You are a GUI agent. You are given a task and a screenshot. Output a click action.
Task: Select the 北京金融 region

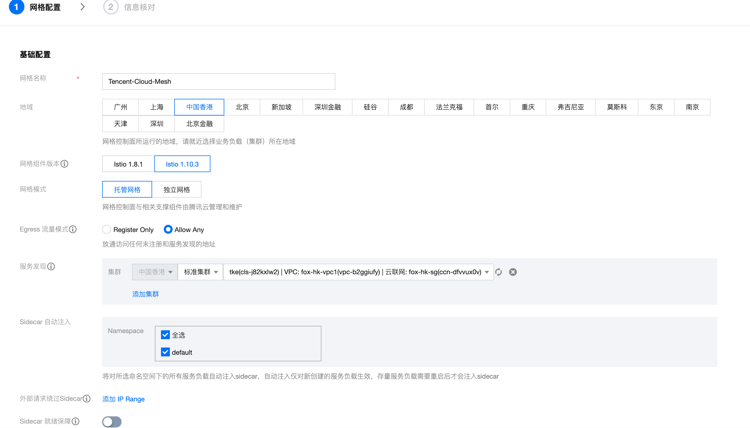click(199, 124)
